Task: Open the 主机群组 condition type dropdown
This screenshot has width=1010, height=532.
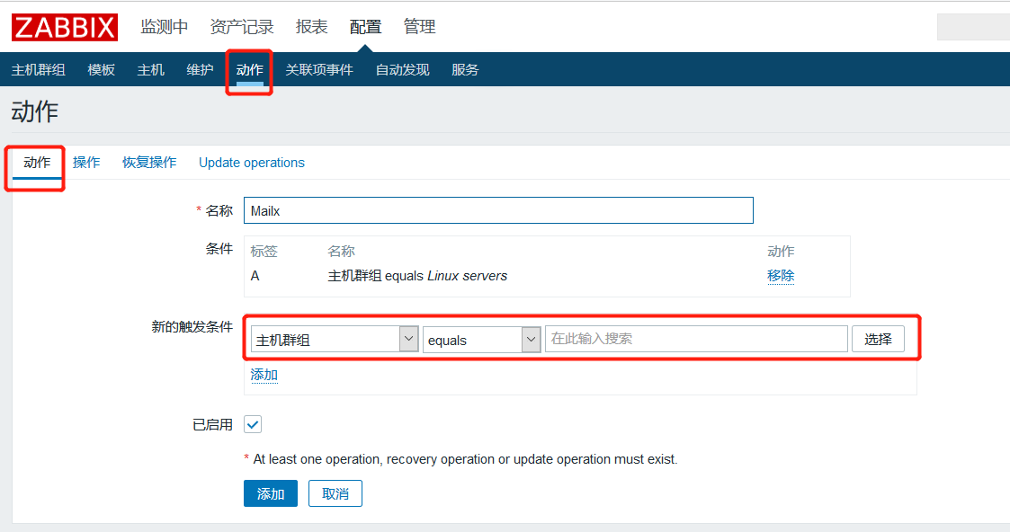Action: tap(335, 339)
